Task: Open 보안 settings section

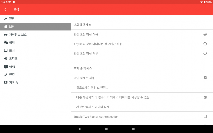Action: pos(35,26)
